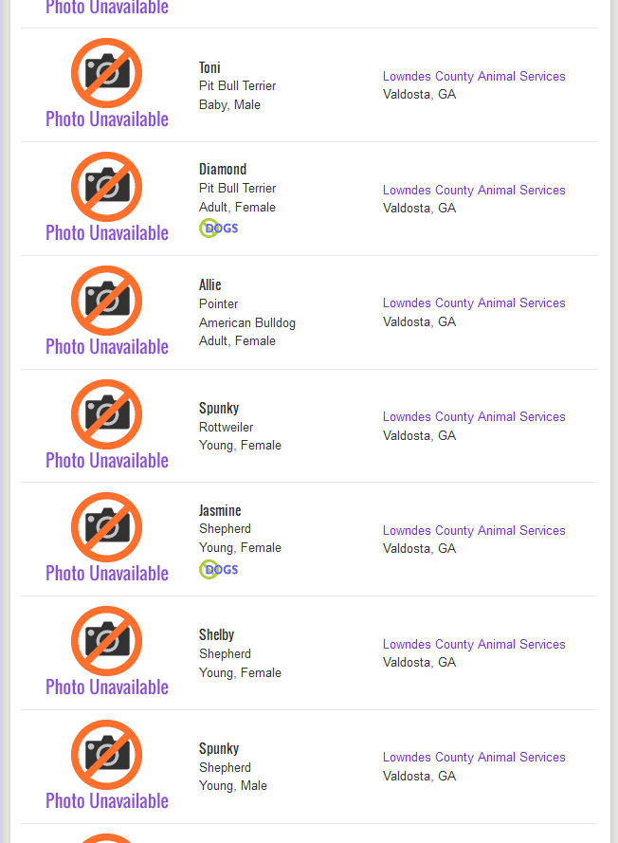
Task: Open Lowndes County Animal Services link for Jasmine
Action: coord(474,531)
